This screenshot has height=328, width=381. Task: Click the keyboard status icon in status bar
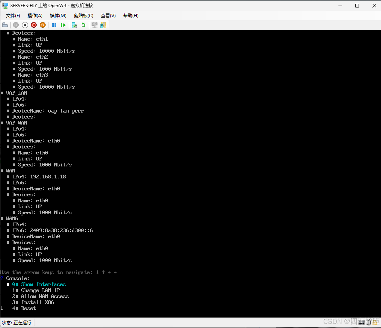(x=361, y=322)
